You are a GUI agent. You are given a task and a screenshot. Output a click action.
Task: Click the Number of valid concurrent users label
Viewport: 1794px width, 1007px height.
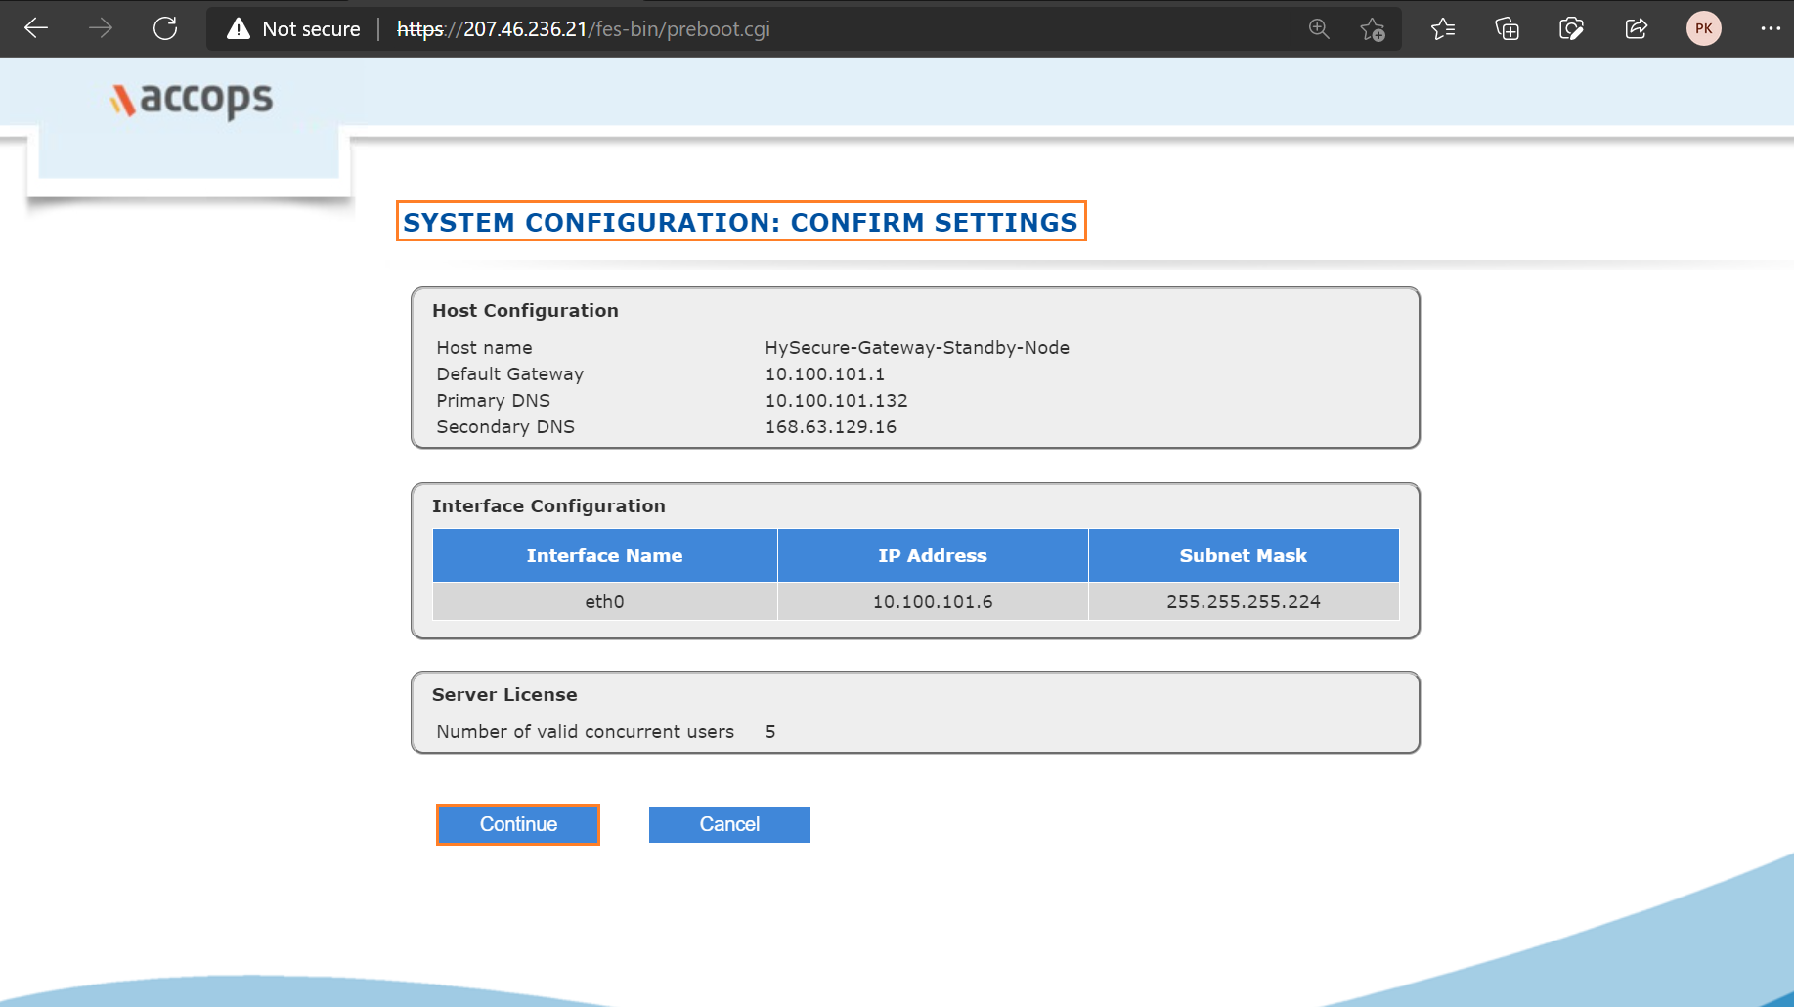click(585, 731)
